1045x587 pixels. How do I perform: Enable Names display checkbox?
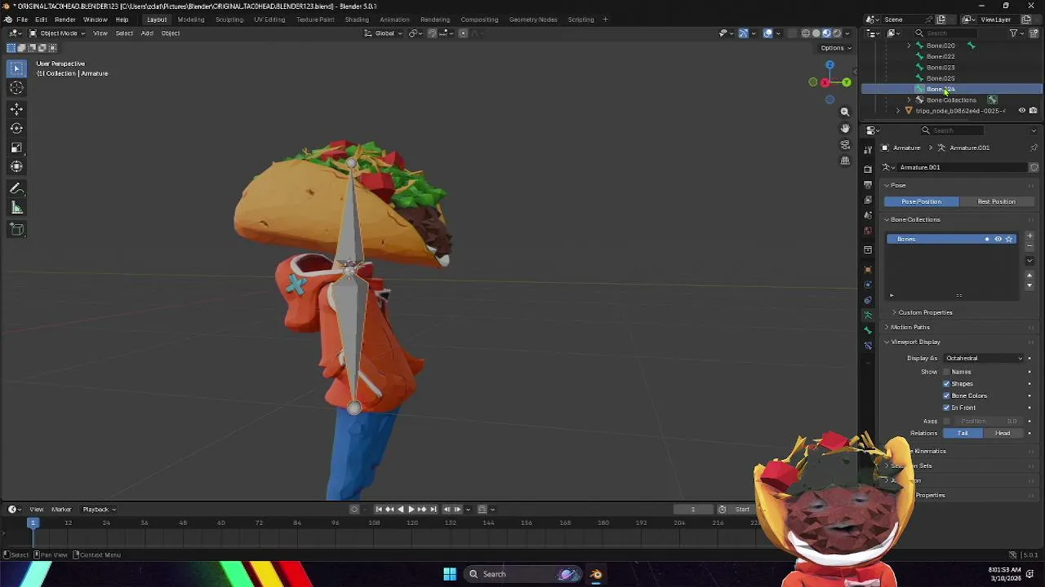[947, 372]
